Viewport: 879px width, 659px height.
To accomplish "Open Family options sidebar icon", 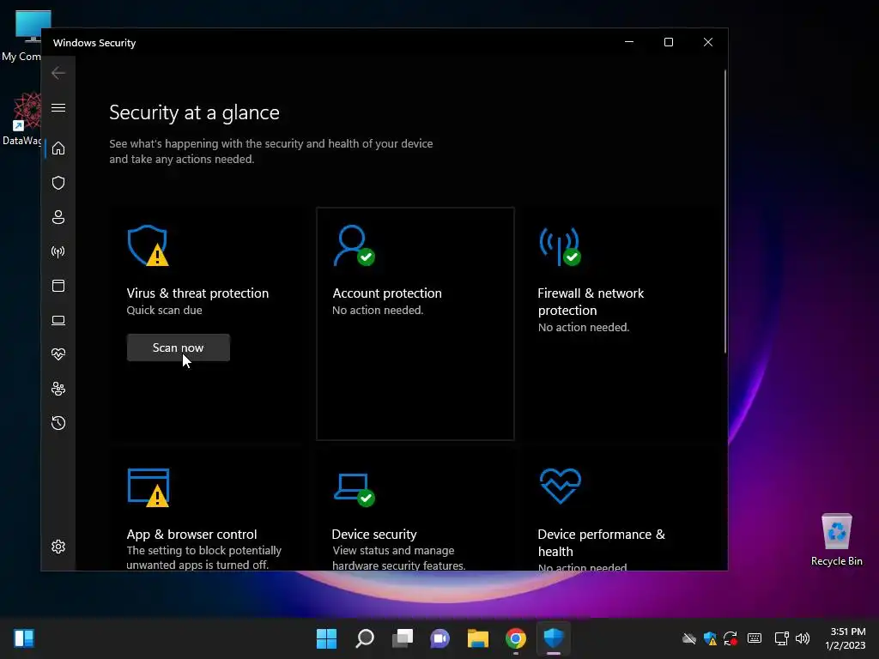I will [x=58, y=389].
